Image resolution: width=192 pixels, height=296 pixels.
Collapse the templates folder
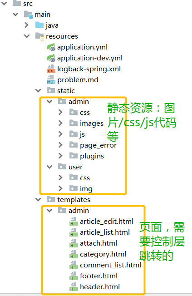pos(38,200)
